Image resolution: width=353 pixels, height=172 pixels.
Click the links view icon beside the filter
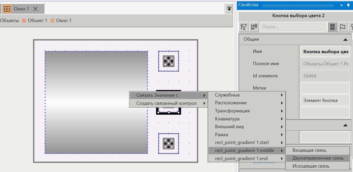[254, 27]
